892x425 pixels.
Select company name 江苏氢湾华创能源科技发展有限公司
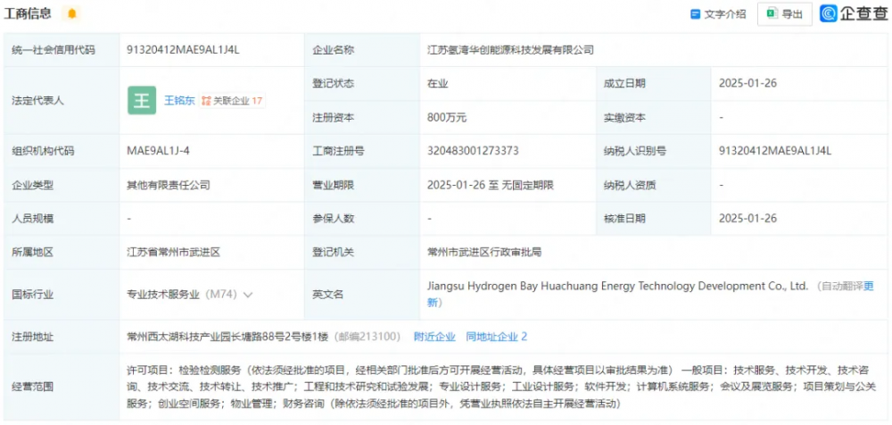click(510, 50)
